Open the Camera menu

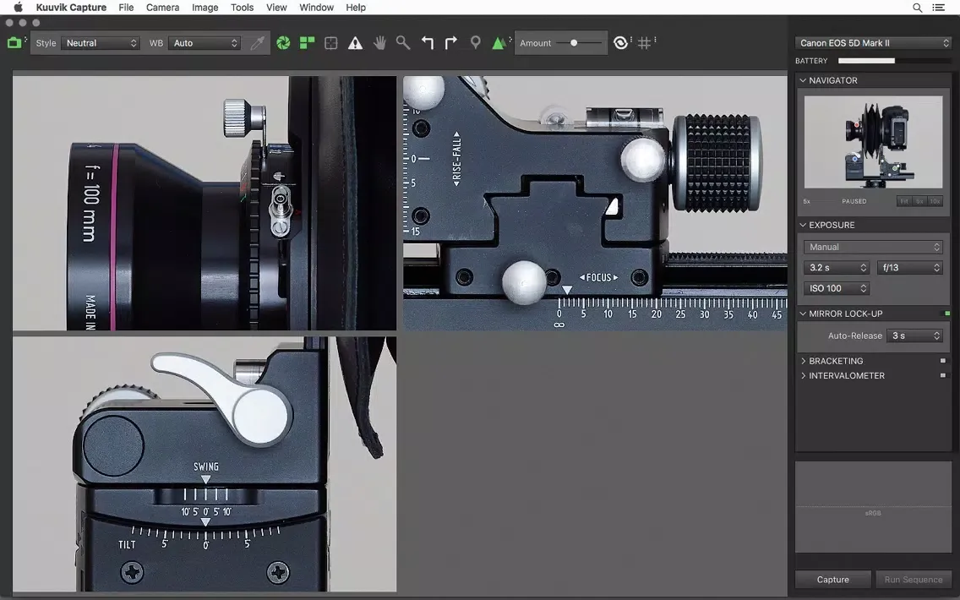click(x=162, y=8)
